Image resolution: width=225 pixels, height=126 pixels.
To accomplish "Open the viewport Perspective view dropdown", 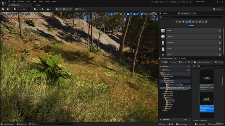I will pos(11,14).
